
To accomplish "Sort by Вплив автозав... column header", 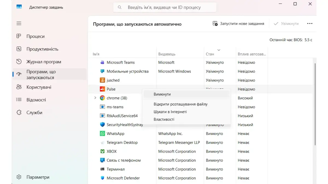I will 252,54.
